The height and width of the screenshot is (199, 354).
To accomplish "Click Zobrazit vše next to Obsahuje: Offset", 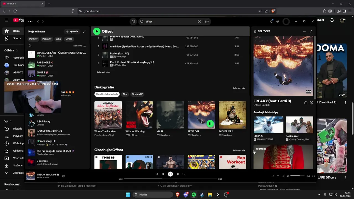I will tap(239, 151).
